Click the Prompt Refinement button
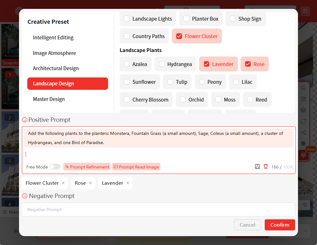The image size is (317, 245). (x=87, y=167)
